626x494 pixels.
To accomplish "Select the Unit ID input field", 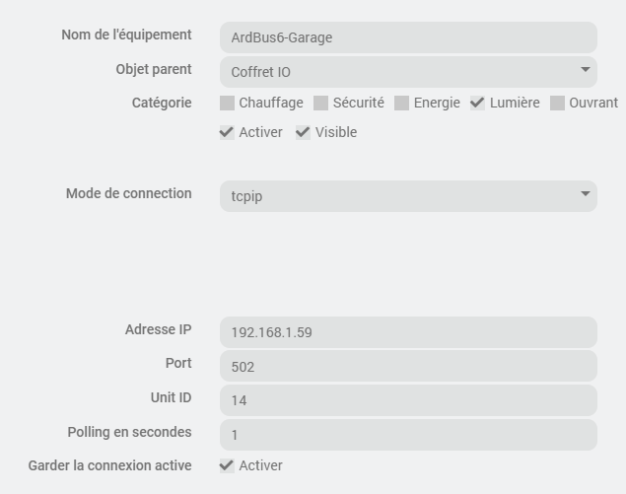I will coord(408,399).
